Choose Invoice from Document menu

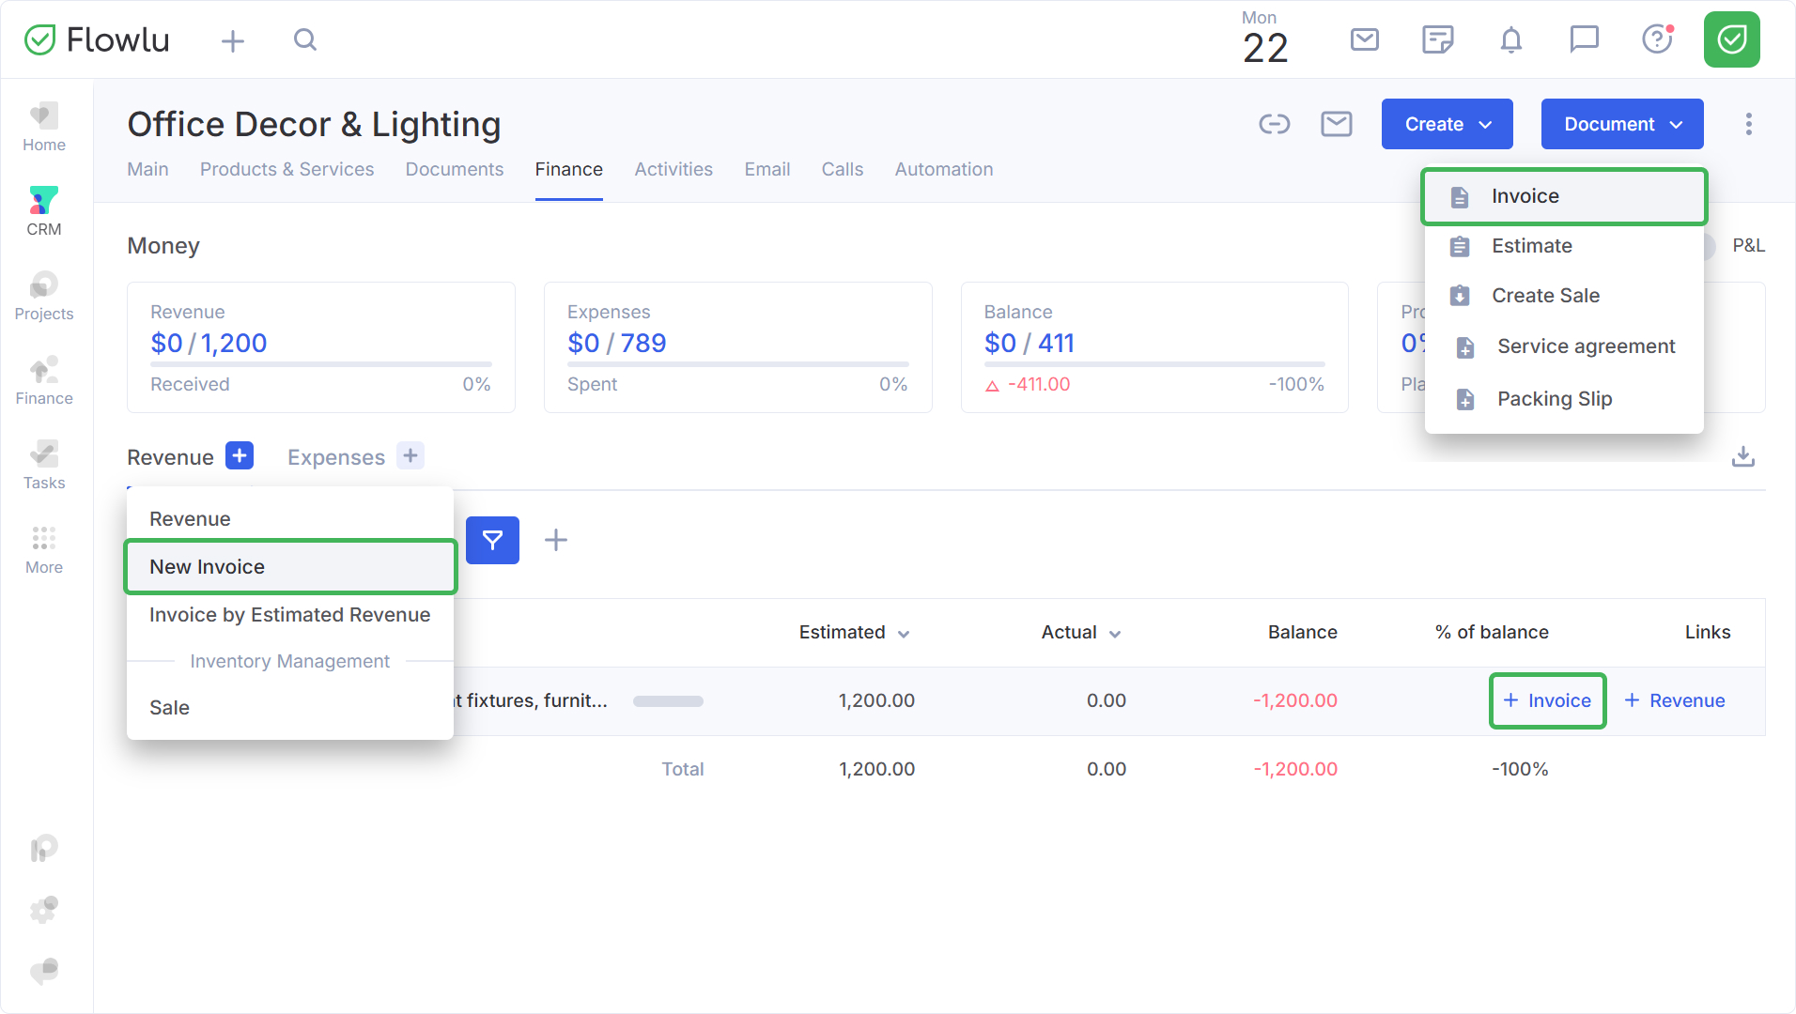(1564, 196)
